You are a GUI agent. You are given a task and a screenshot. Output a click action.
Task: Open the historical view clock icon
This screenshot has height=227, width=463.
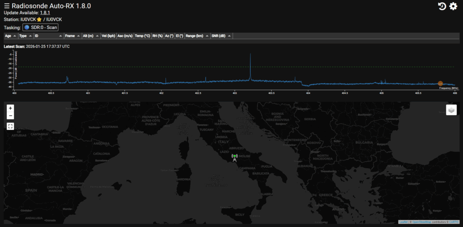tap(442, 6)
